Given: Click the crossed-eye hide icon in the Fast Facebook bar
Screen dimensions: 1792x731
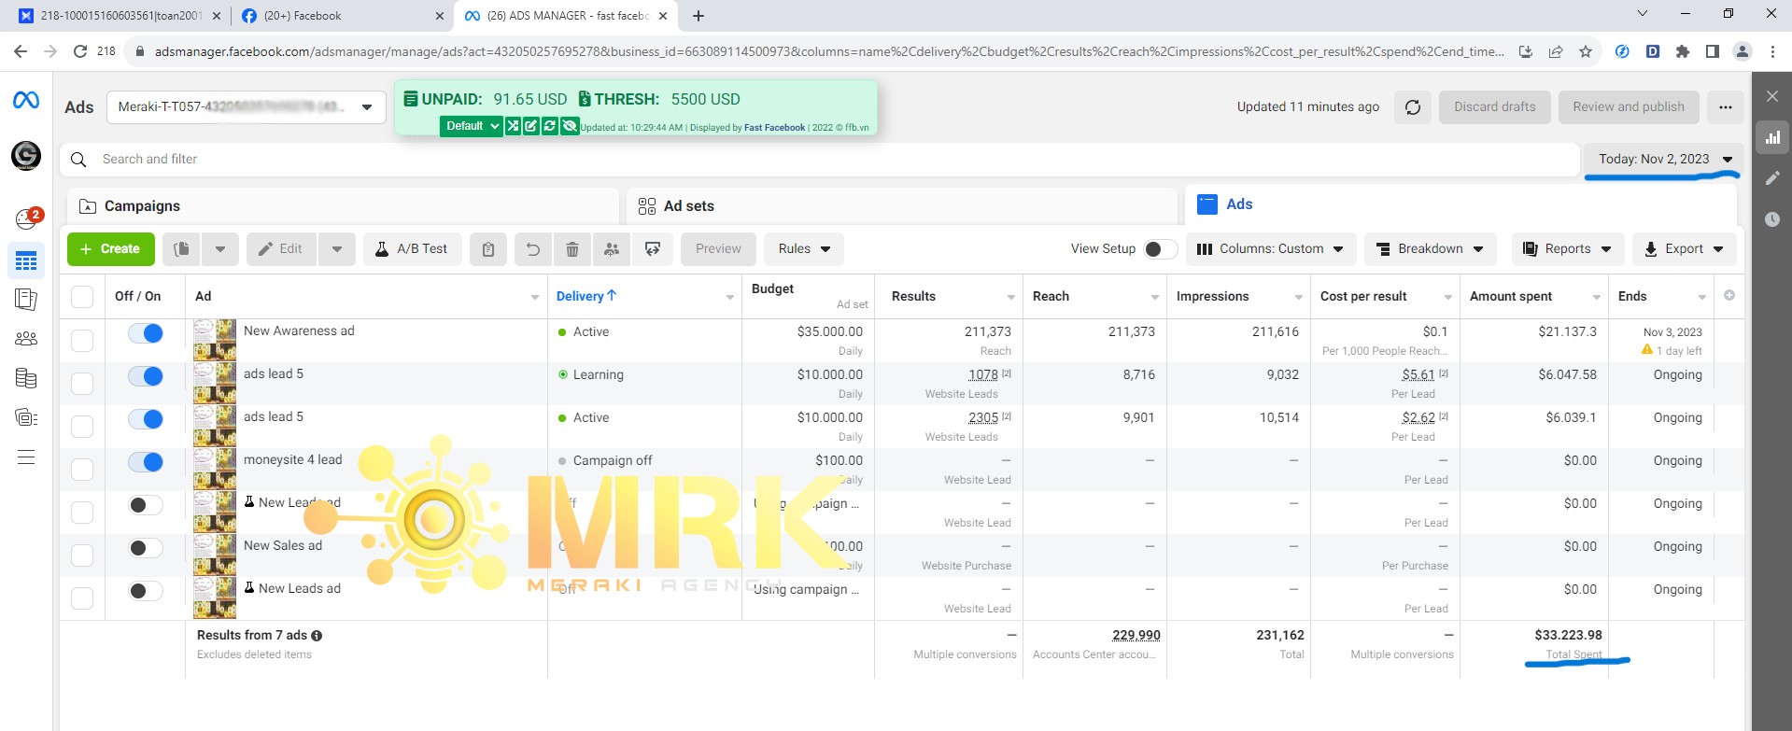Looking at the screenshot, I should 569,126.
